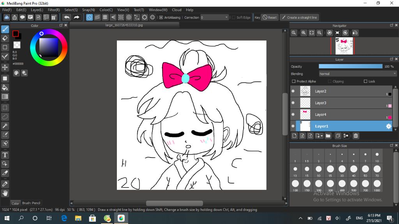The height and width of the screenshot is (224, 399).
Task: Select brush size 100
Action: tap(295, 185)
